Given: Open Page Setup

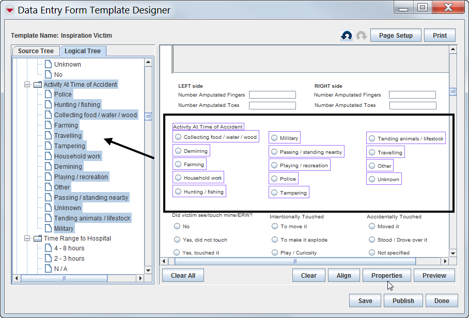Looking at the screenshot, I should [396, 36].
